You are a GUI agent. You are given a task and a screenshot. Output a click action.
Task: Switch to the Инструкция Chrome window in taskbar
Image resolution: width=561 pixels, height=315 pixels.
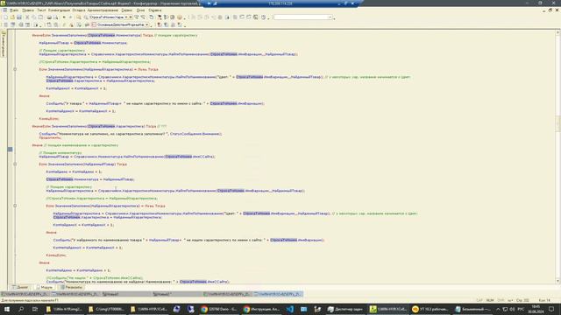pos(261,309)
